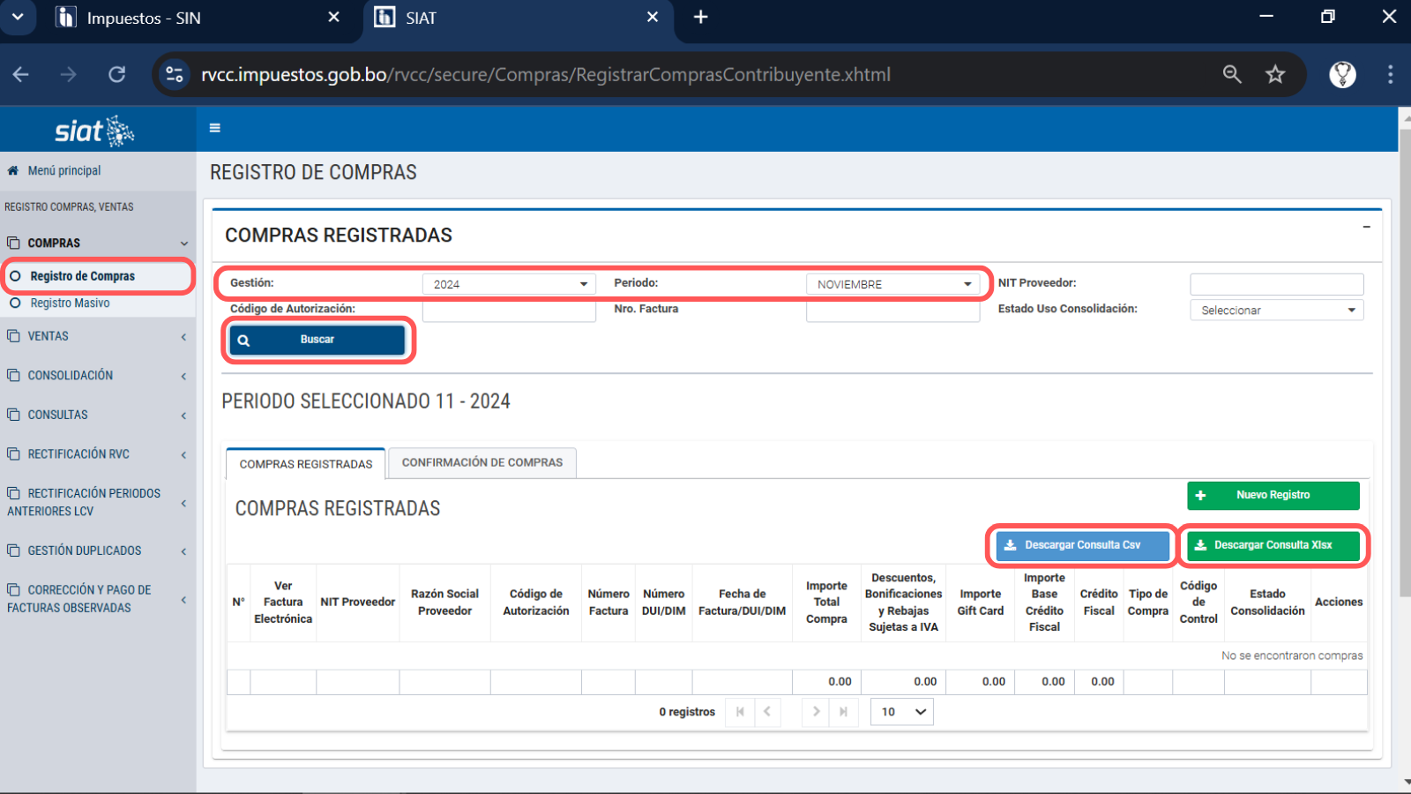Open a new browser tab
Image resolution: width=1411 pixels, height=794 pixels.
coord(701,17)
